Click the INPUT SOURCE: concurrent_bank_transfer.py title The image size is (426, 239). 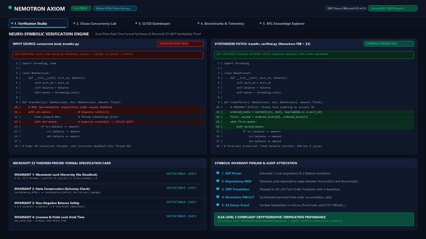(45, 44)
